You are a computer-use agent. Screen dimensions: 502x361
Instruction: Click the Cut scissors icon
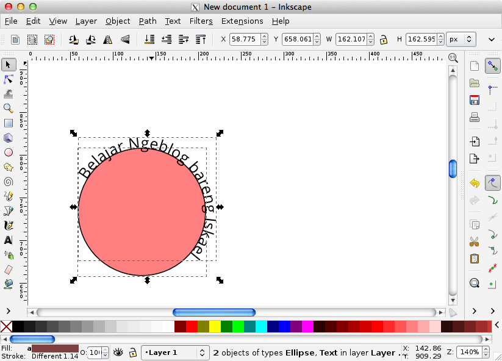tap(475, 241)
